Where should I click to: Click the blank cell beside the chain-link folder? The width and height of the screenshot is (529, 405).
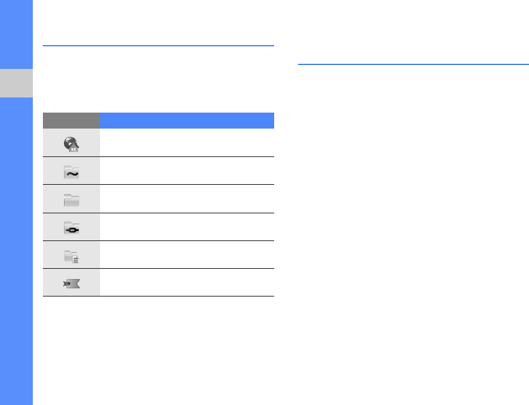[187, 227]
